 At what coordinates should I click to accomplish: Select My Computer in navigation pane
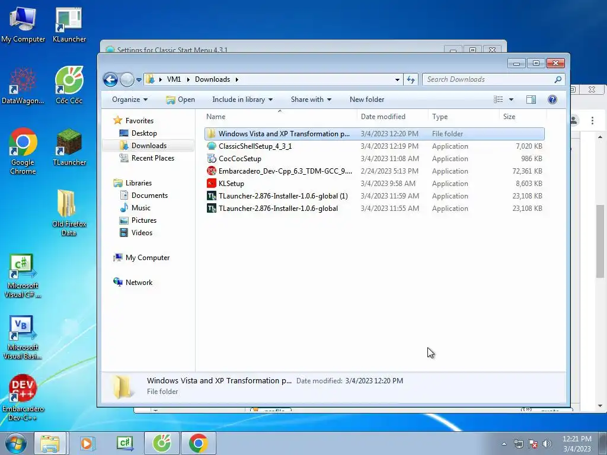pyautogui.click(x=141, y=258)
